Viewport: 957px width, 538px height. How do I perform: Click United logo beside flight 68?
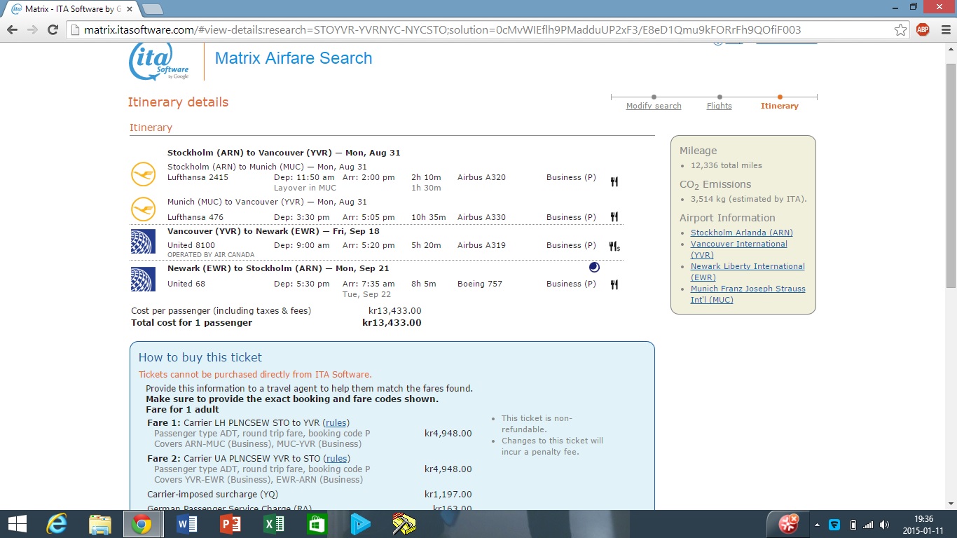(x=143, y=279)
